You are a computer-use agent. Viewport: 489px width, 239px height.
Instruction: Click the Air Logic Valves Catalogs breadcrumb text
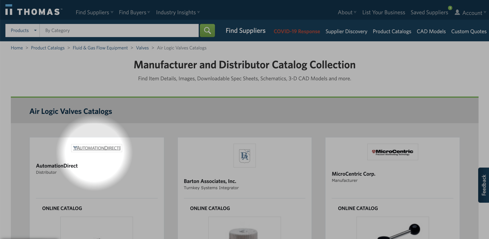182,48
